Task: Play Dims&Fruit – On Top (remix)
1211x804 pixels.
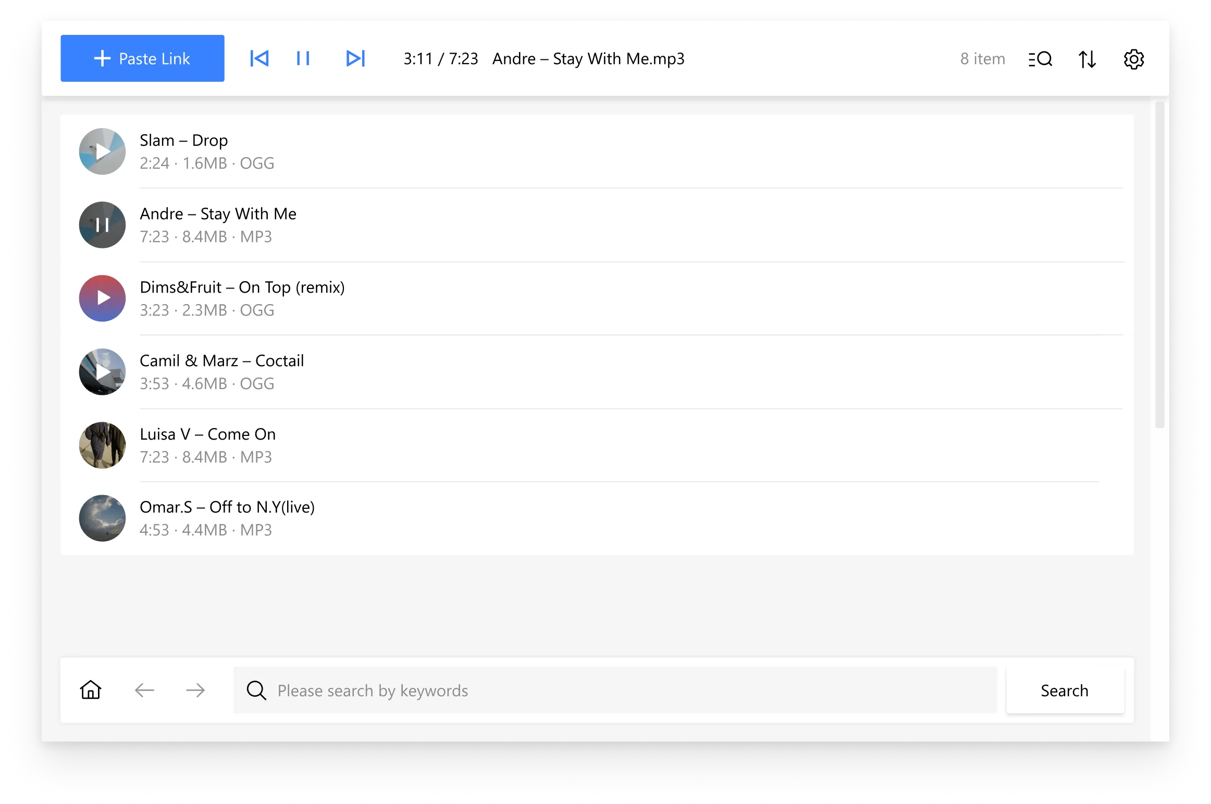Action: pos(102,298)
